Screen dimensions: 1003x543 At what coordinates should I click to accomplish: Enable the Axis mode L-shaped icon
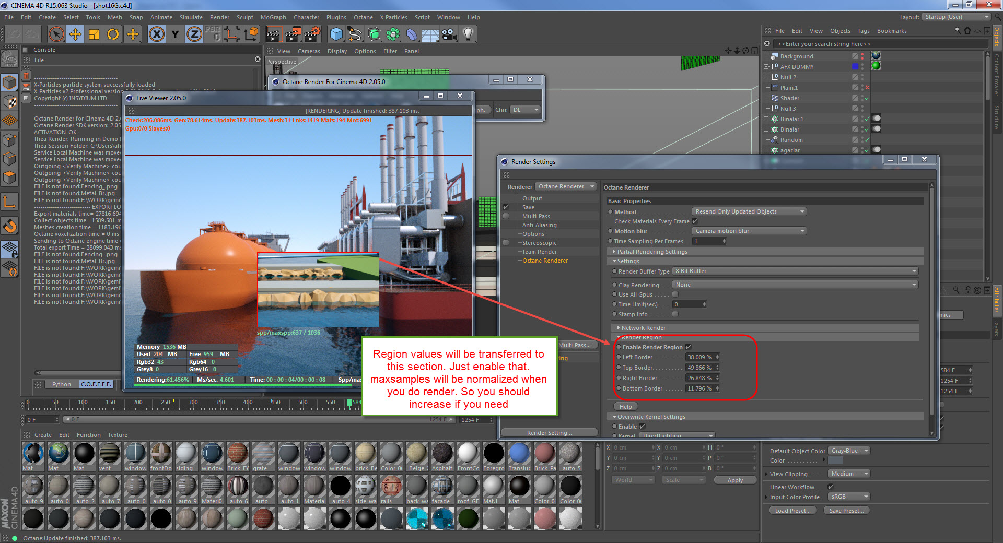click(x=9, y=202)
